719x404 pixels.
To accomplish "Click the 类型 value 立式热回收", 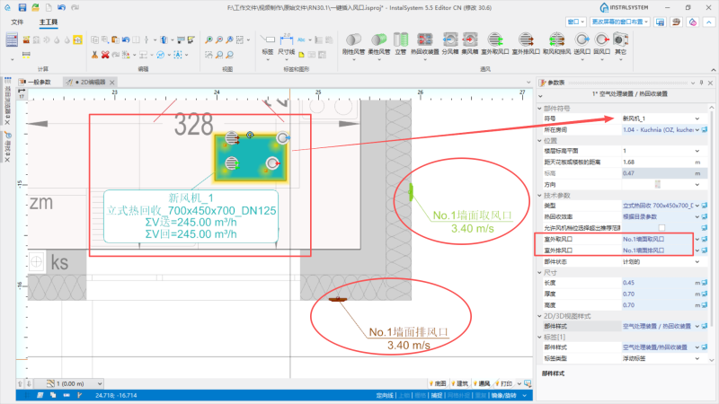I will [658, 206].
